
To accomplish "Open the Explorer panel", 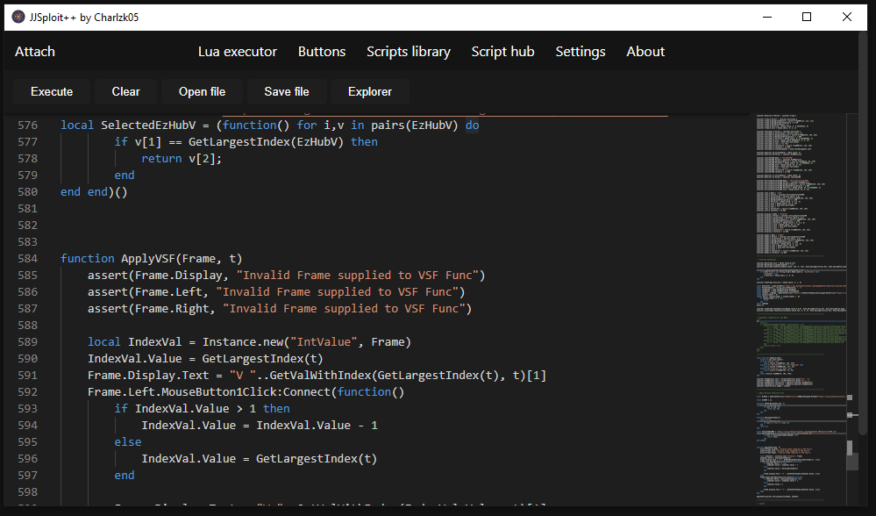I will click(x=369, y=91).
